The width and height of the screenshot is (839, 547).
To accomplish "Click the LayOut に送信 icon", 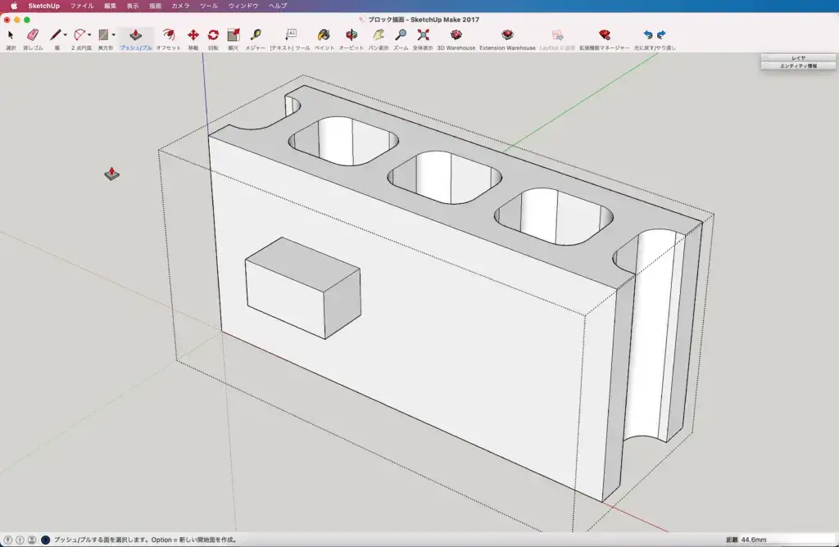I will 557,35.
